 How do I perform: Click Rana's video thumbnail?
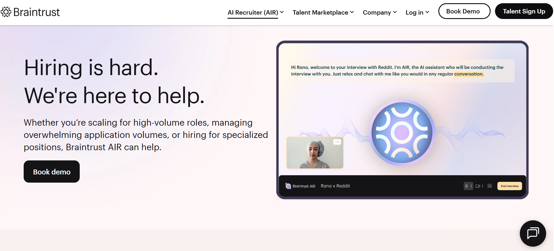[315, 153]
